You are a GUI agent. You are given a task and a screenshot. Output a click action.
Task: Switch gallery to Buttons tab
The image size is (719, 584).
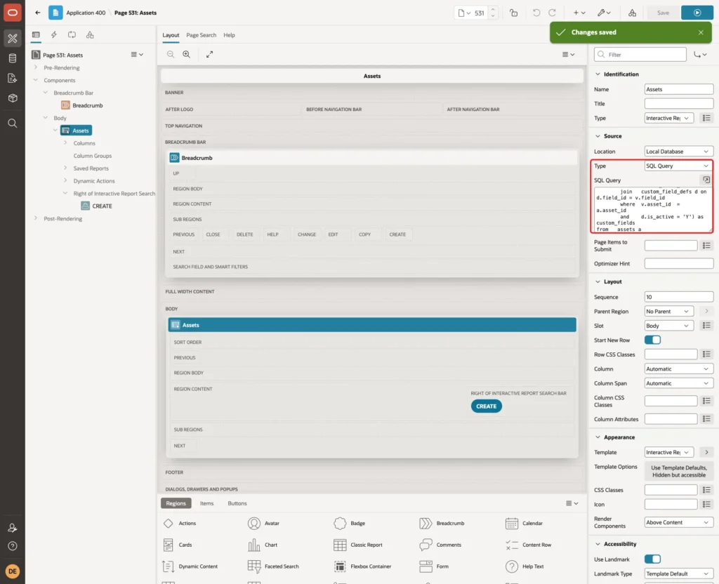point(237,503)
